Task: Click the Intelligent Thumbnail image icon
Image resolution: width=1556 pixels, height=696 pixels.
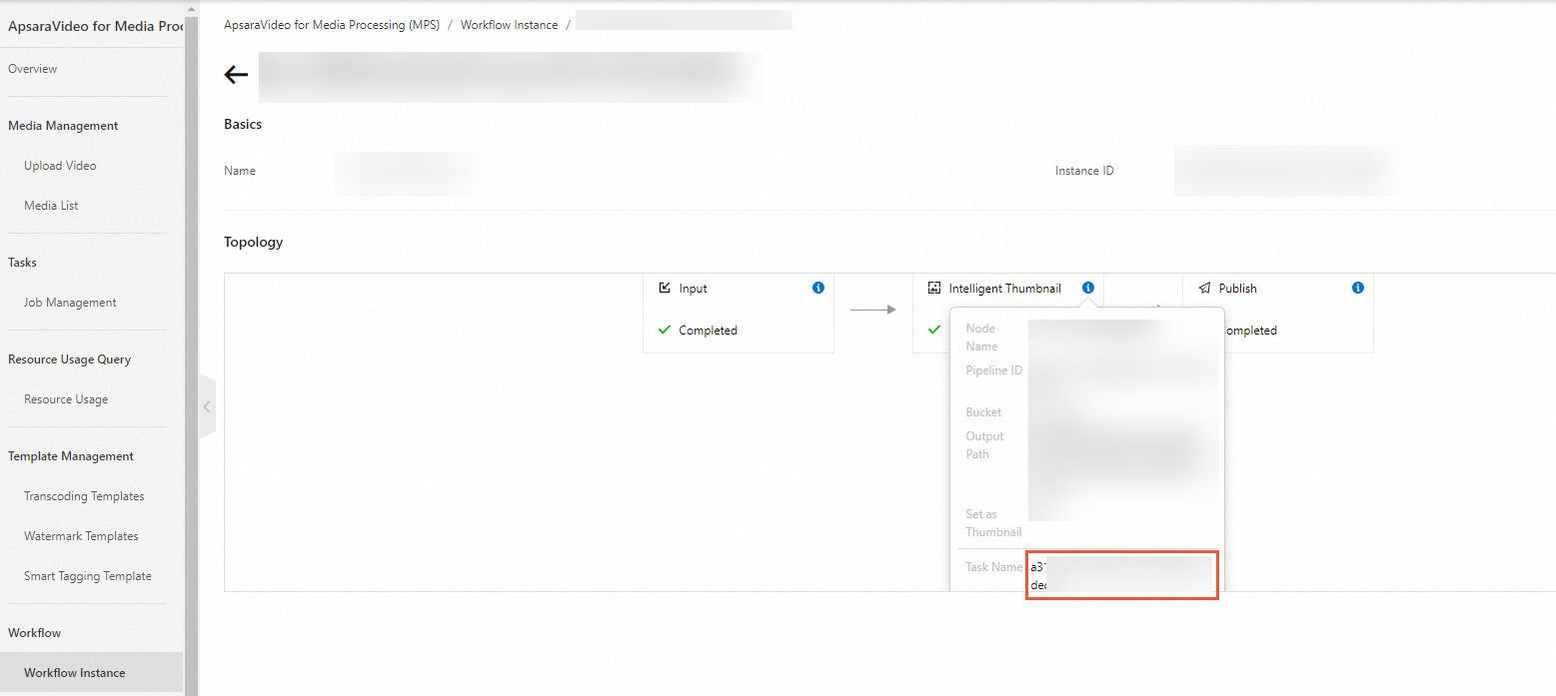Action: 934,288
